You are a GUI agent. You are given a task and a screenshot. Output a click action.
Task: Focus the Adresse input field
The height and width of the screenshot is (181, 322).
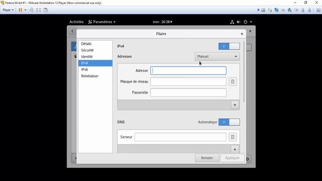click(188, 70)
